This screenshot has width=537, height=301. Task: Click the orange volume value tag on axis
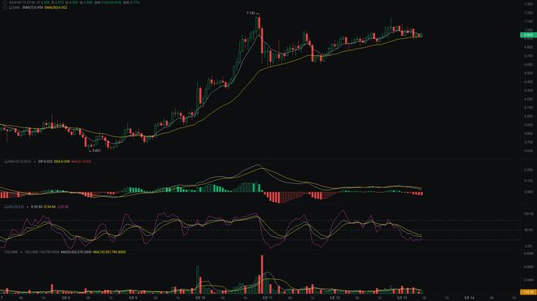tap(528, 292)
